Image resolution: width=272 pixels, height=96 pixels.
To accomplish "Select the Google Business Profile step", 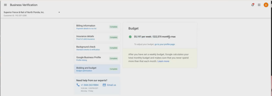I will [97, 59].
